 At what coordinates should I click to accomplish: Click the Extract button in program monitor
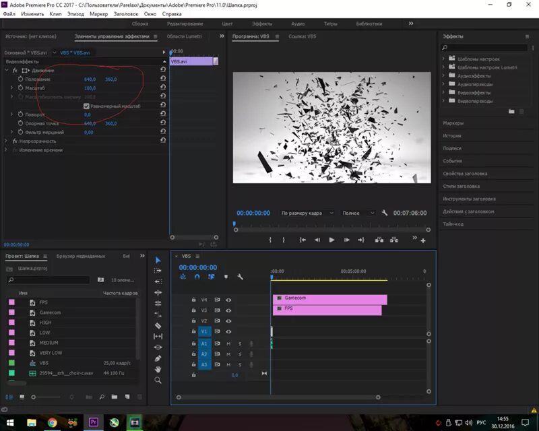tap(394, 240)
